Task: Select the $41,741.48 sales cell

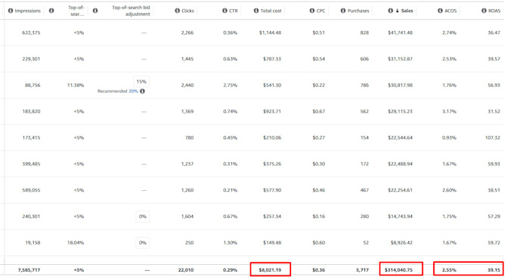Action: (x=401, y=32)
